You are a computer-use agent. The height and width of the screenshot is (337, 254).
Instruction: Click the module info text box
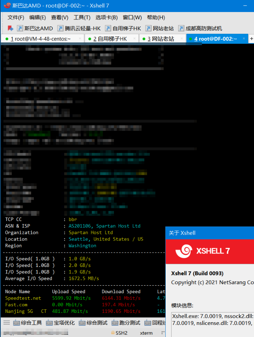(x=212, y=325)
